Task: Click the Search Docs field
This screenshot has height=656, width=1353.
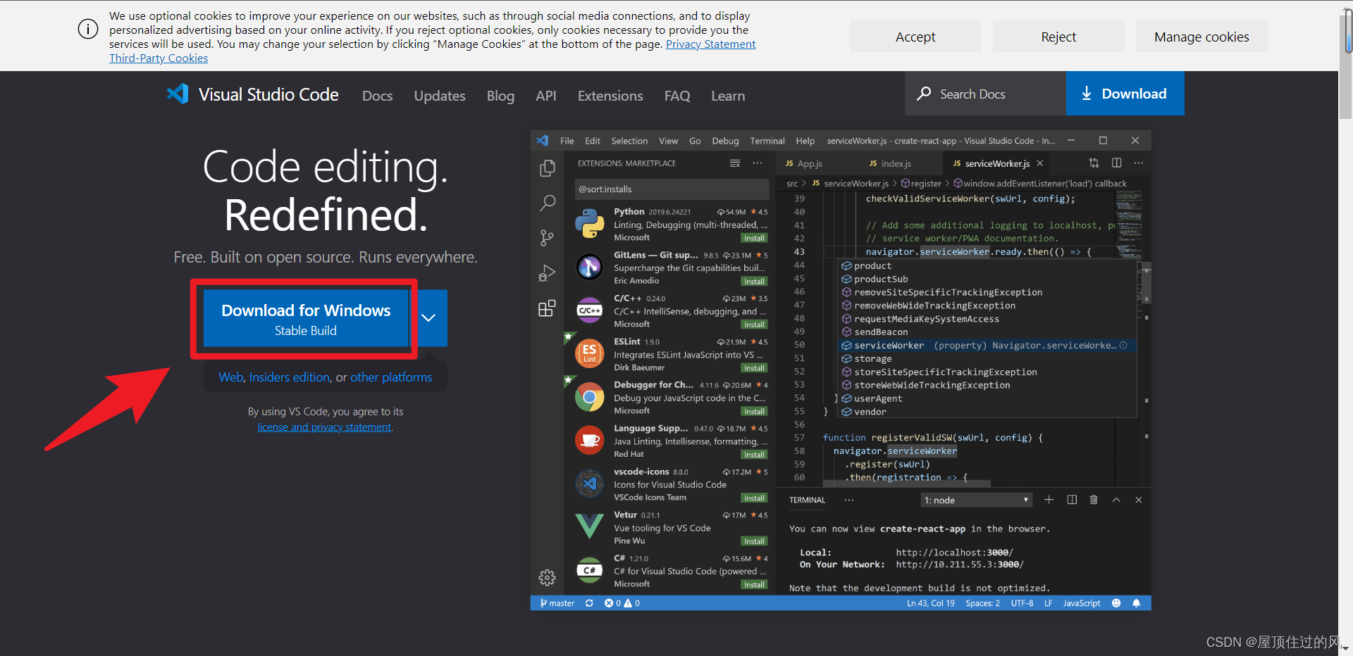Action: pyautogui.click(x=985, y=94)
